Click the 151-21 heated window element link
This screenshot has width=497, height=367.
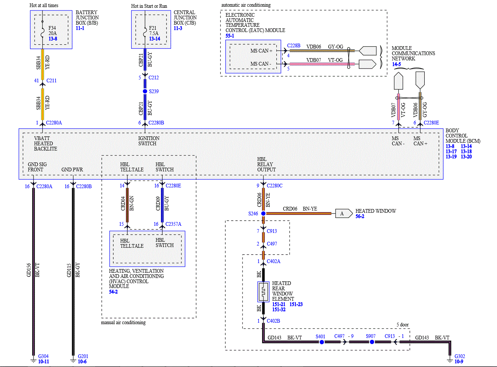pos(279,304)
